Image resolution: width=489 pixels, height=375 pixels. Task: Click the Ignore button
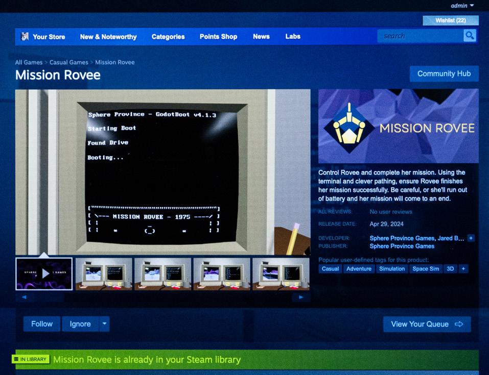(x=80, y=323)
